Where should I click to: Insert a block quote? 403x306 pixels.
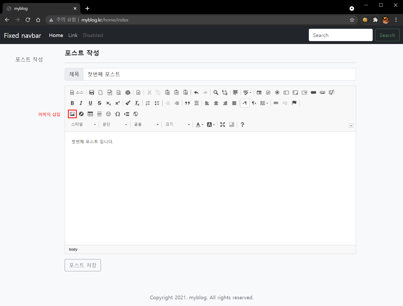coord(187,103)
